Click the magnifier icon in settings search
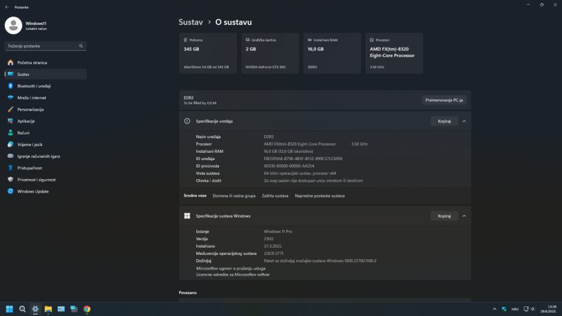 click(81, 46)
